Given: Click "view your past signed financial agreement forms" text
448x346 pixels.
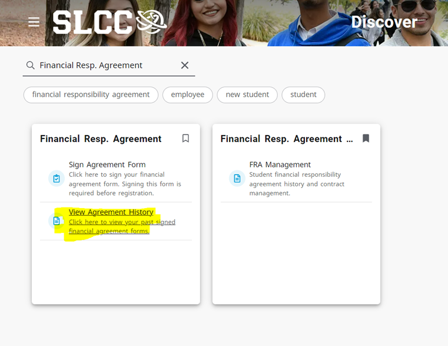Looking at the screenshot, I should coord(122,226).
